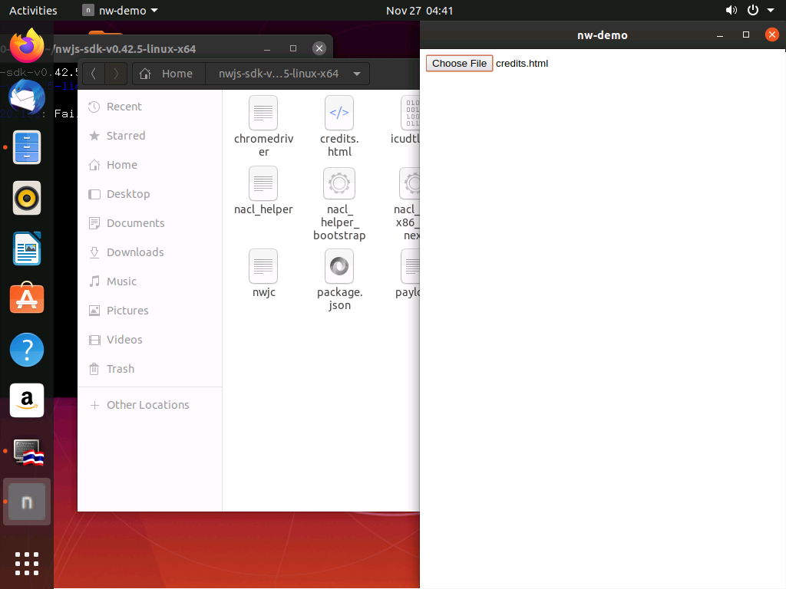The width and height of the screenshot is (786, 589).
Task: Open the terminal with flag dock icon
Action: pyautogui.click(x=28, y=452)
